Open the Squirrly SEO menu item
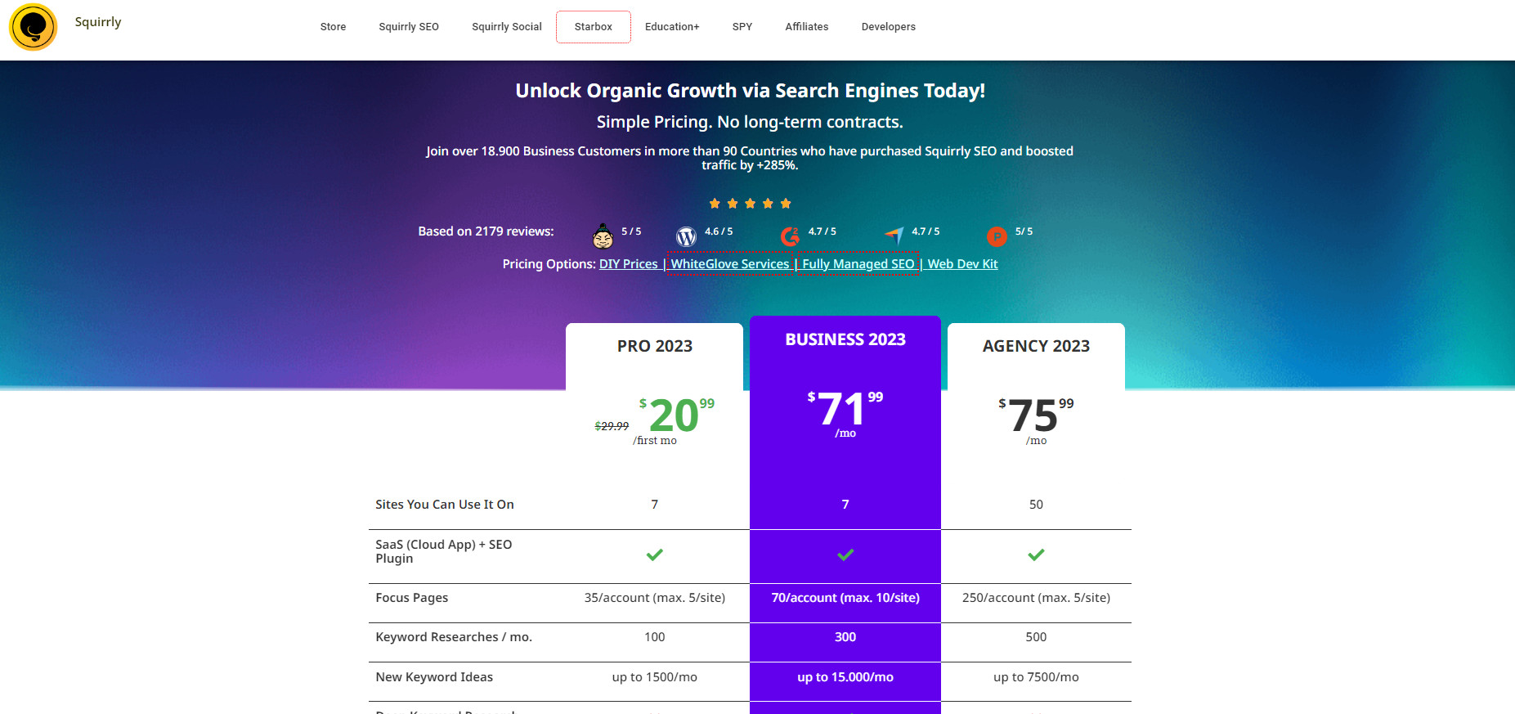The height and width of the screenshot is (714, 1515). pyautogui.click(x=409, y=27)
